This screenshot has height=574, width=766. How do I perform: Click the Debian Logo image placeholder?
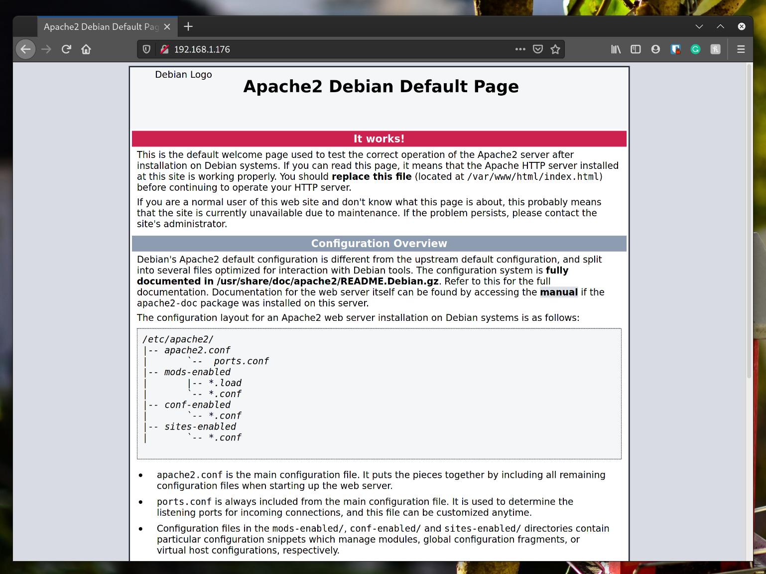[x=183, y=75]
